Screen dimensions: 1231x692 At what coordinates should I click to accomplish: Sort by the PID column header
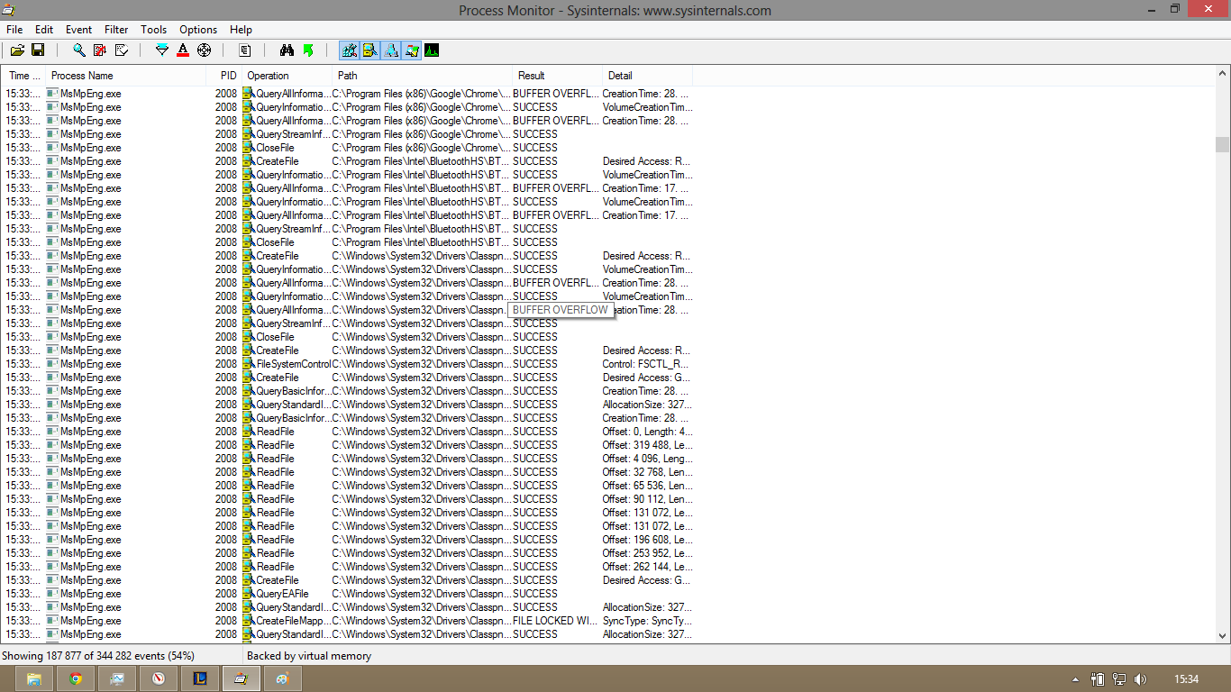[223, 76]
